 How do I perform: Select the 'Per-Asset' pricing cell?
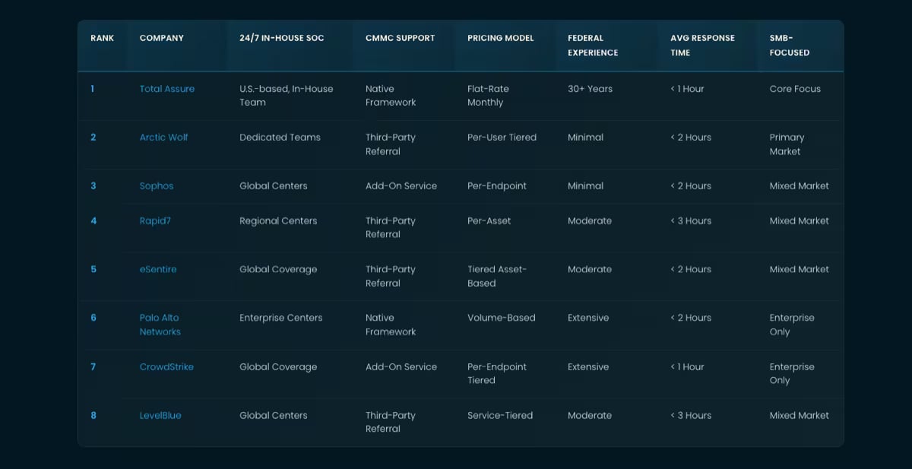click(489, 221)
